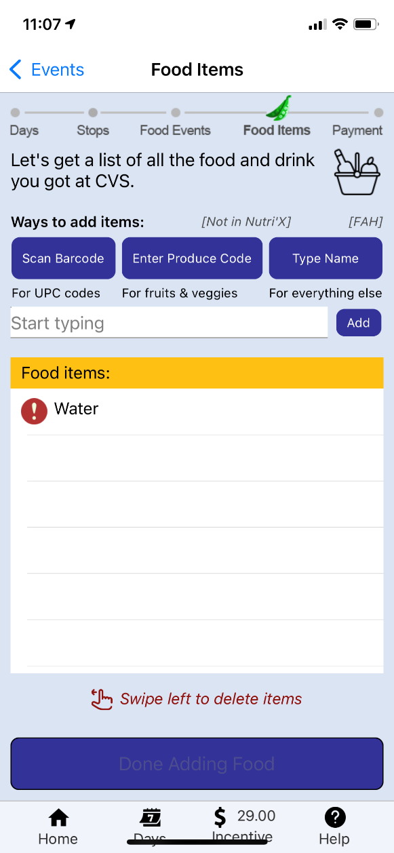
Task: Open Home from the house icon
Action: (58, 817)
